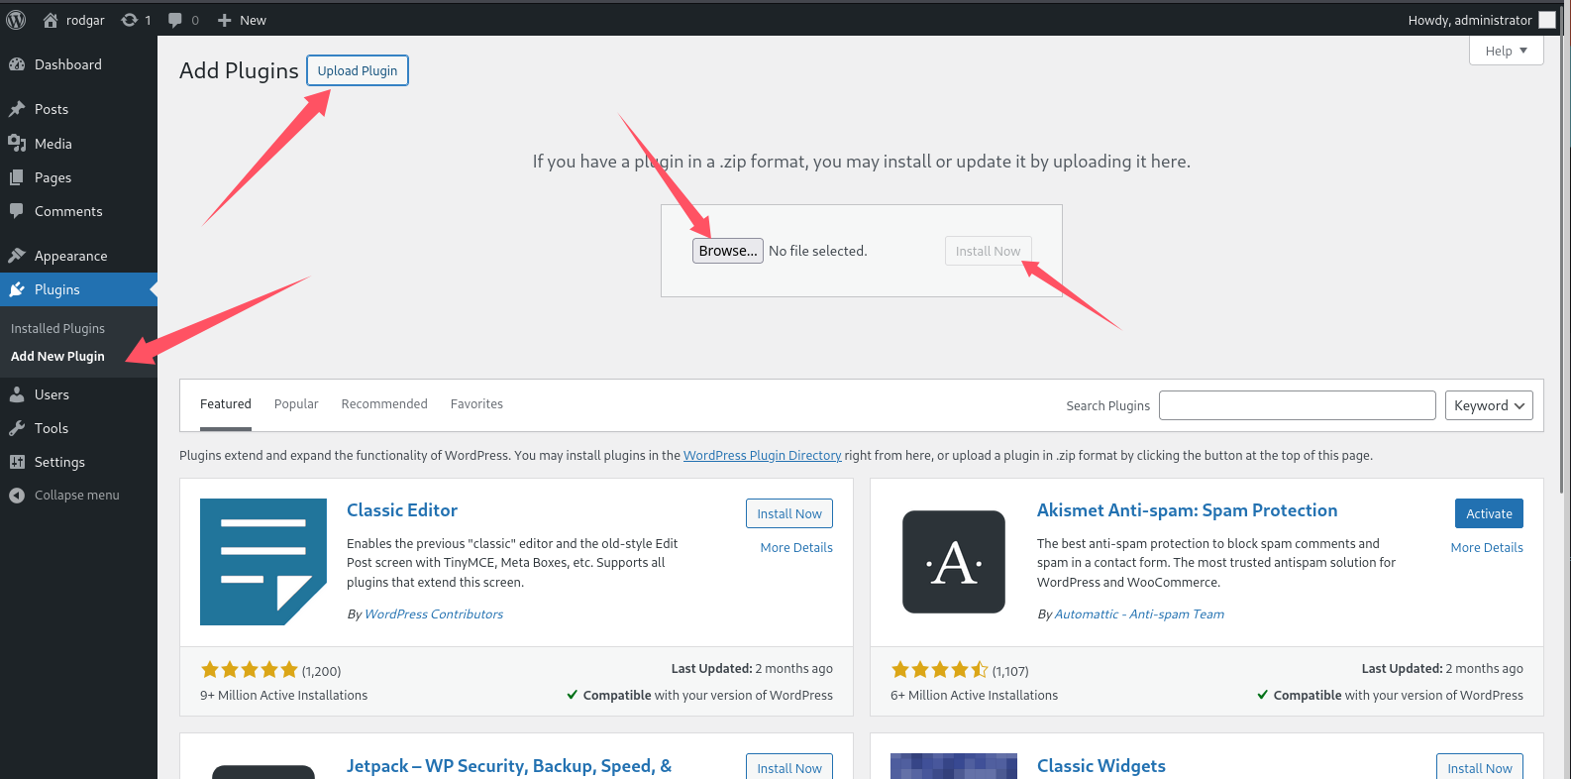Collapse the admin sidebar menu
This screenshot has width=1571, height=779.
tap(76, 495)
